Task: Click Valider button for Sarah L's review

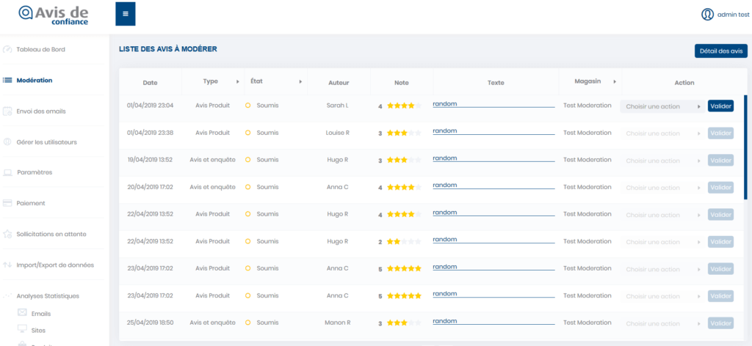Action: click(x=720, y=106)
